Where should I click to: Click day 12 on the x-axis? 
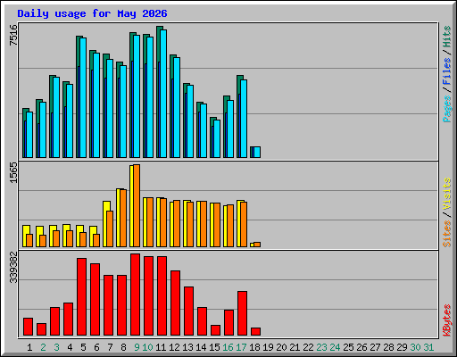(174, 347)
